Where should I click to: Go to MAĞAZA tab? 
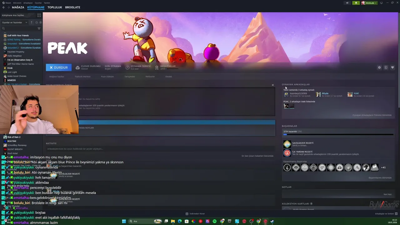(x=18, y=7)
